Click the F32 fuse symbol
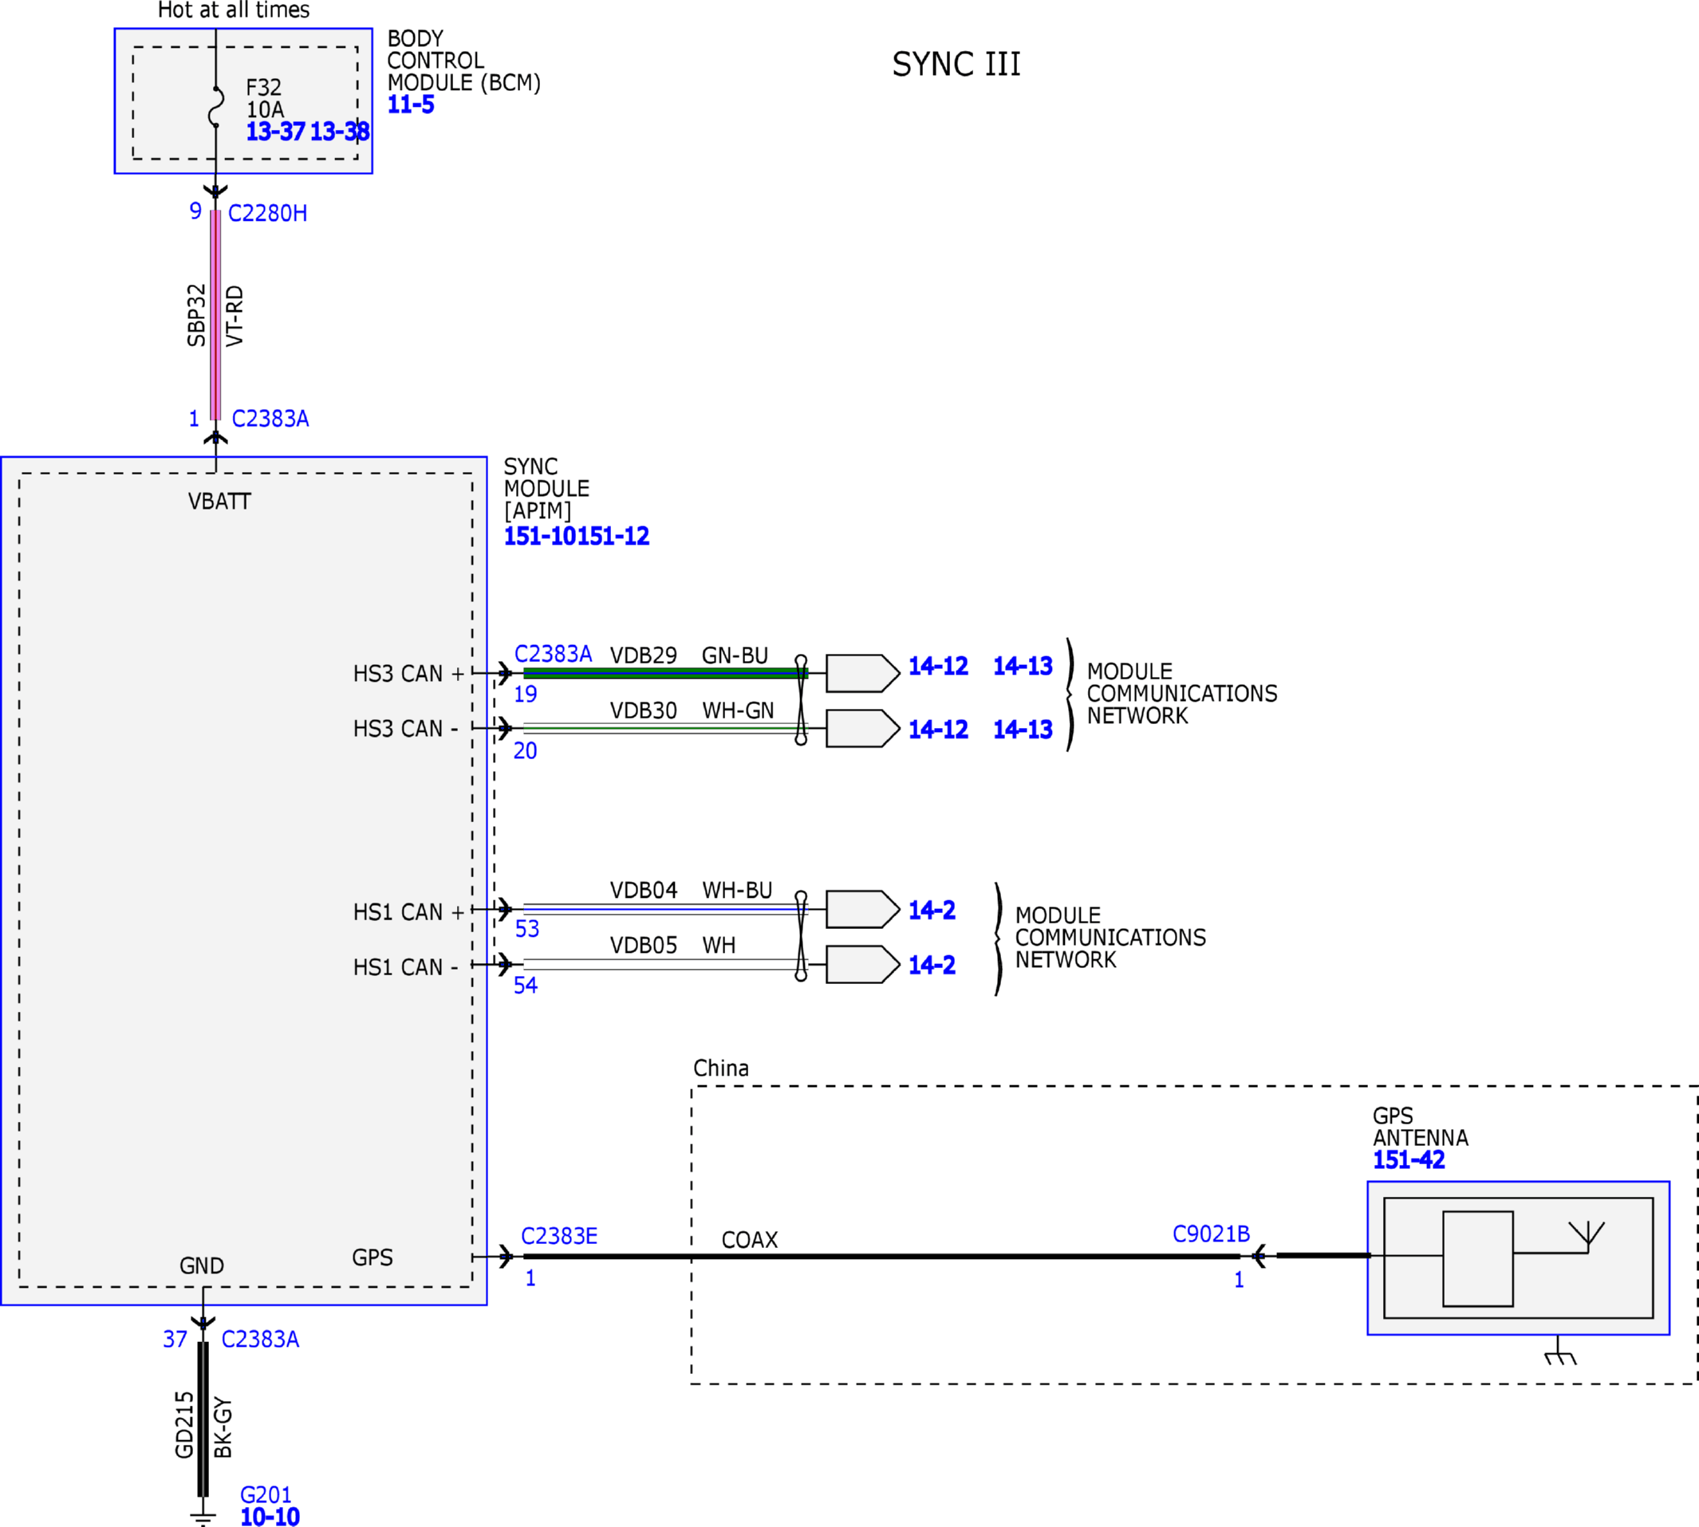1699x1527 pixels. pos(217,107)
